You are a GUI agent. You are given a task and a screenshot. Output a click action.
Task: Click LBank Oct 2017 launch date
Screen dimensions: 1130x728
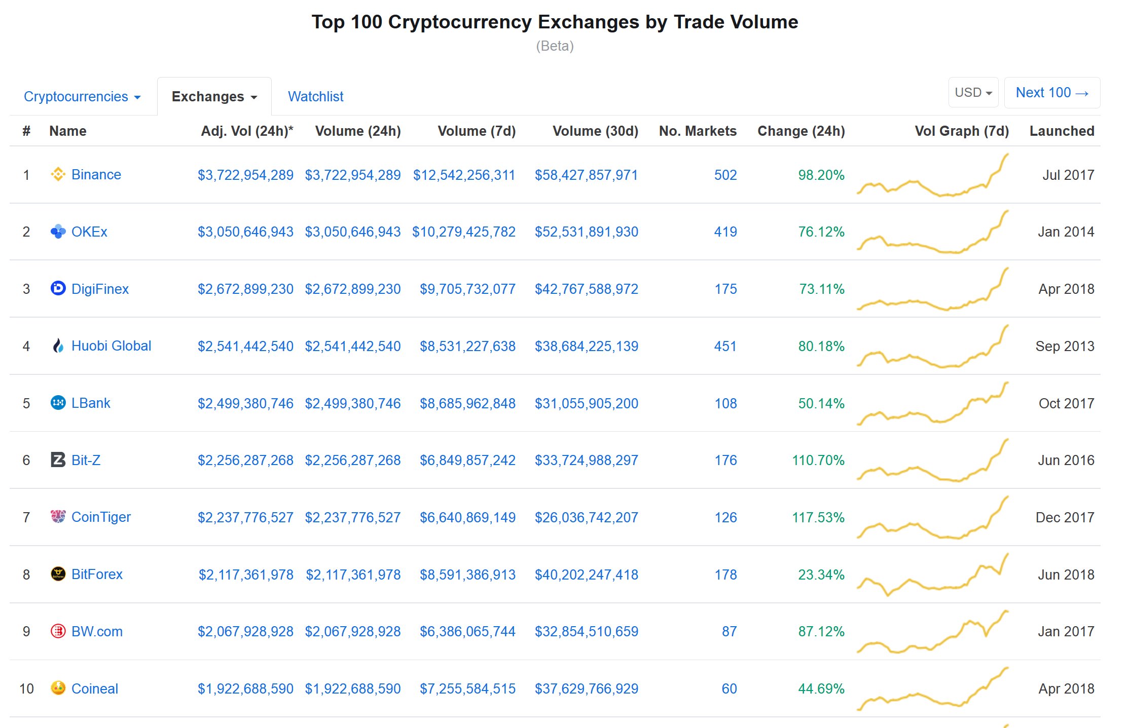tap(1067, 403)
